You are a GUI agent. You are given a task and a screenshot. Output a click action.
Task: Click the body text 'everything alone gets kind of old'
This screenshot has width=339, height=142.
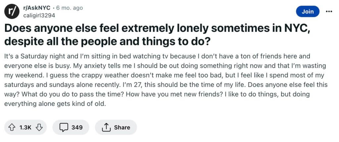click(55, 104)
